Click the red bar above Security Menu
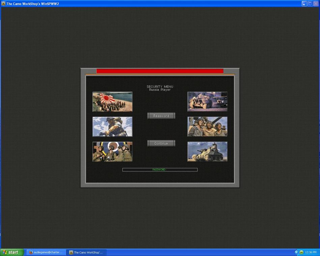 point(160,71)
